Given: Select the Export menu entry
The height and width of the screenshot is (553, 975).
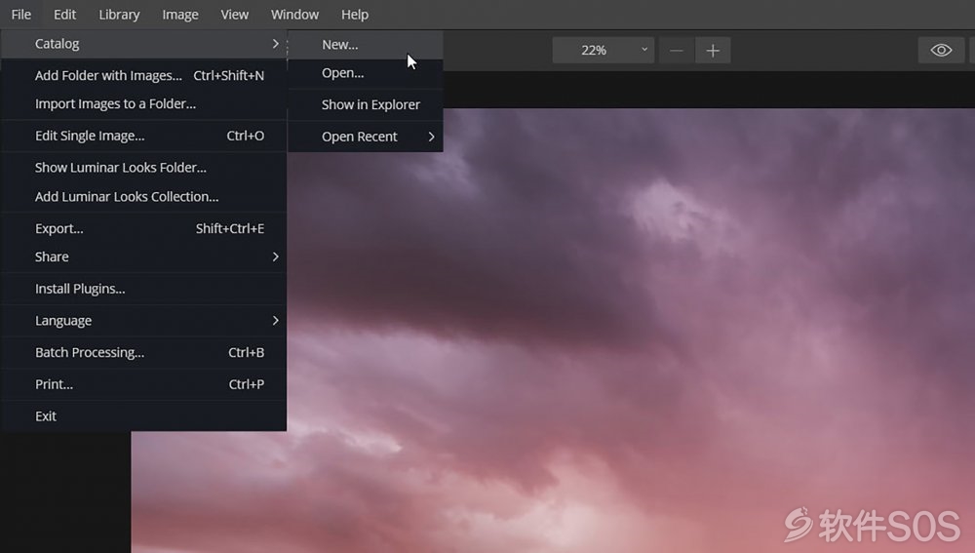Looking at the screenshot, I should coord(143,228).
